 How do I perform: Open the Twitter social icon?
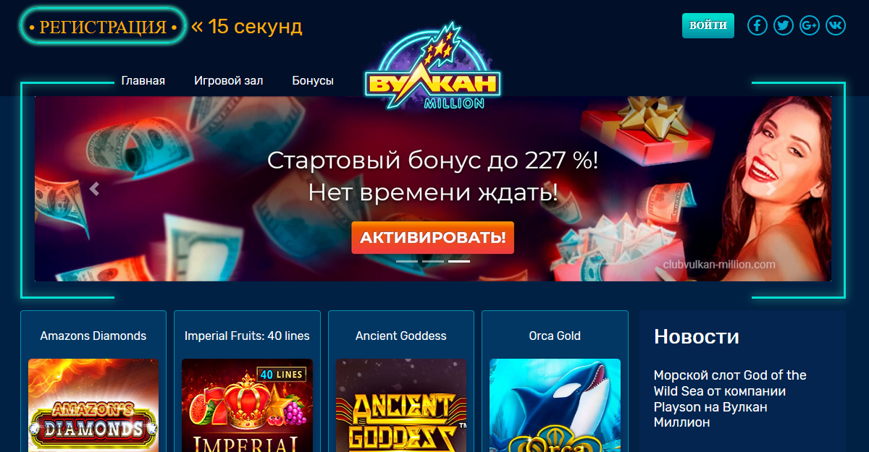coord(783,25)
